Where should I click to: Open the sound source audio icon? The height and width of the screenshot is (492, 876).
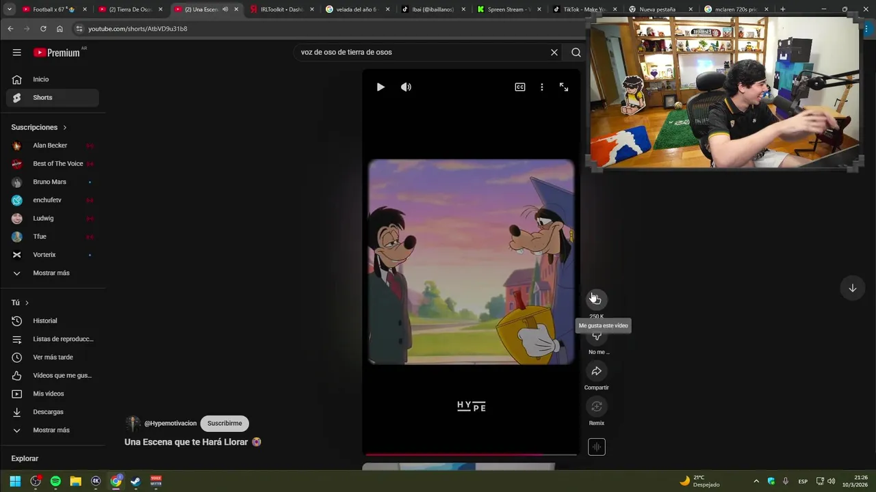pyautogui.click(x=596, y=447)
